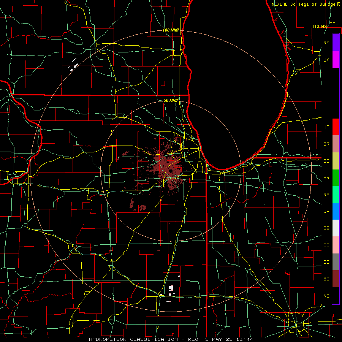This screenshot has height=342, width=342.
Task: Click the HR legend label
Action: pos(326,178)
